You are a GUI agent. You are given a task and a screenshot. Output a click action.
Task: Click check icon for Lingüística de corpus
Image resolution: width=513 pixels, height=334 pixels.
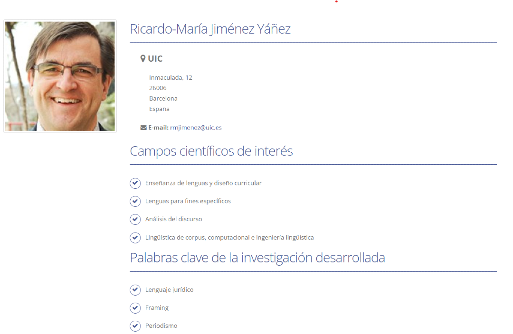[135, 237]
